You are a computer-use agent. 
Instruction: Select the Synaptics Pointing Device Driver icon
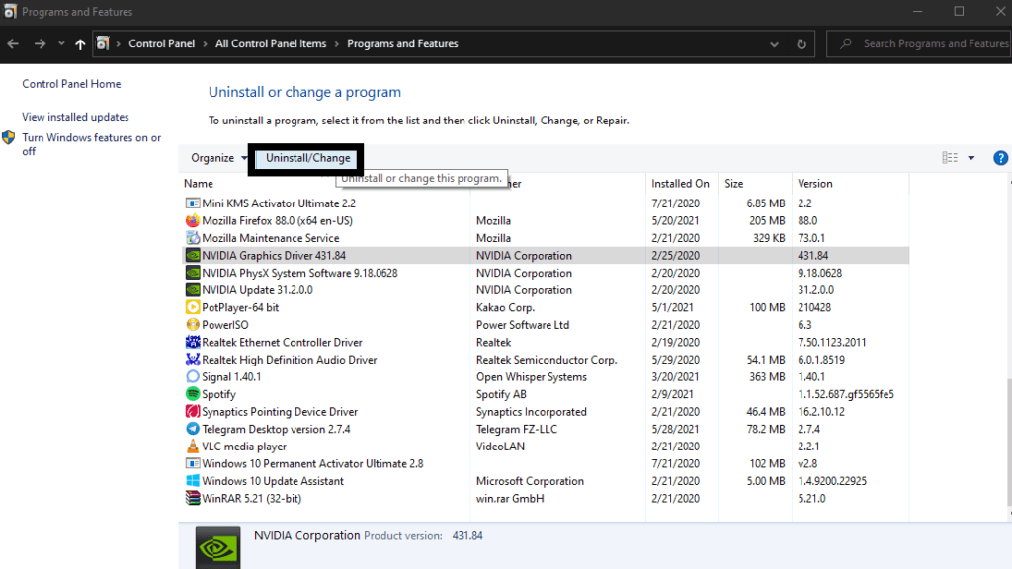[x=193, y=412]
